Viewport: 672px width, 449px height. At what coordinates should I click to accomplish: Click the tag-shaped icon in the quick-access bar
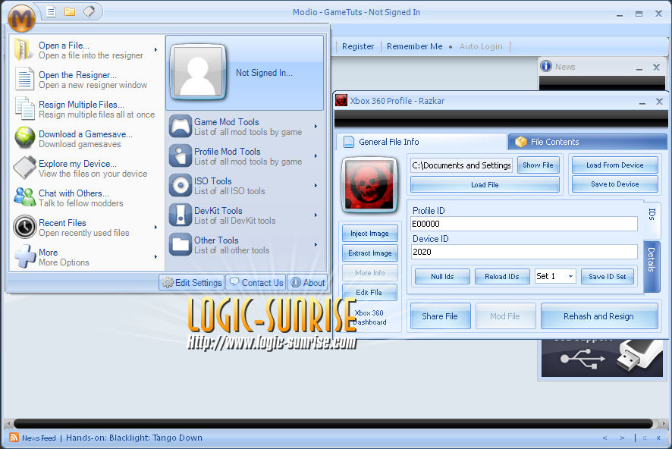[89, 11]
